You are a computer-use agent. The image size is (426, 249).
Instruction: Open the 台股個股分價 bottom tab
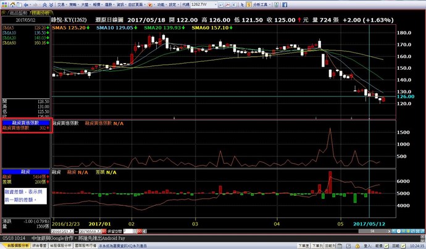[61, 245]
